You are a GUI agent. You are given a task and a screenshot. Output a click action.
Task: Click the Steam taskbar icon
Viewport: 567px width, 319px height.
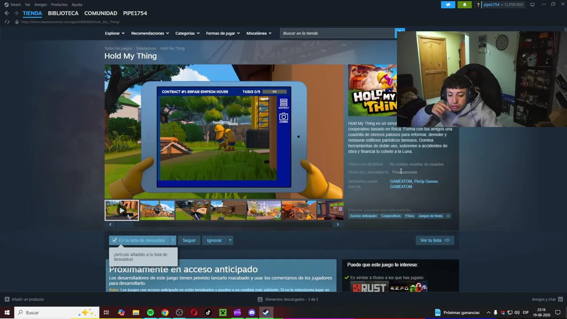click(x=266, y=313)
